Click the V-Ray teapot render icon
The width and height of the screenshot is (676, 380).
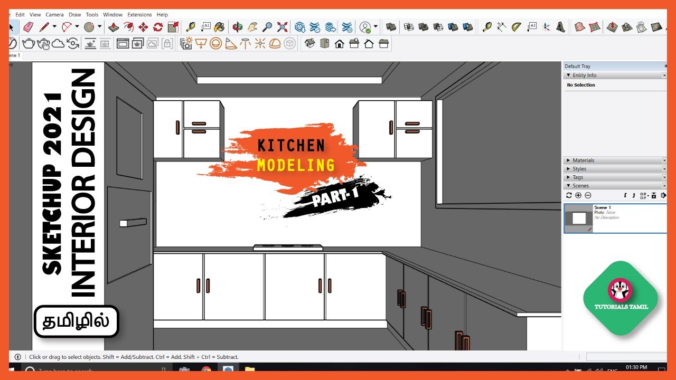point(28,44)
